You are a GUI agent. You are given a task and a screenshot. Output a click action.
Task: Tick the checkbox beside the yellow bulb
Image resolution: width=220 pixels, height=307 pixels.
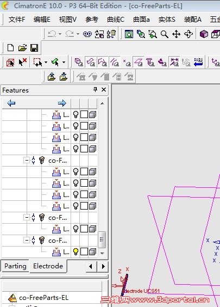click(x=84, y=251)
